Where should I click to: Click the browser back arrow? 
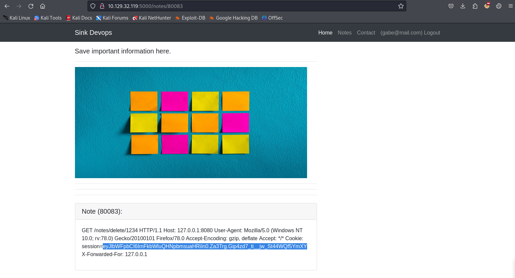[x=7, y=6]
